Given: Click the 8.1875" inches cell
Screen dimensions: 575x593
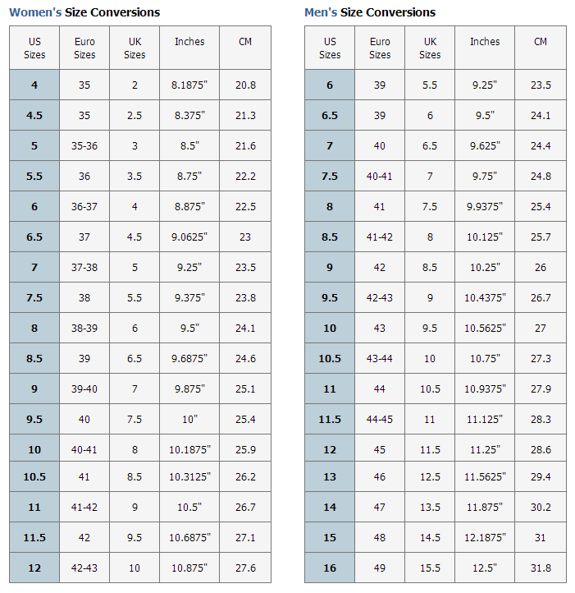Looking at the screenshot, I should (189, 85).
